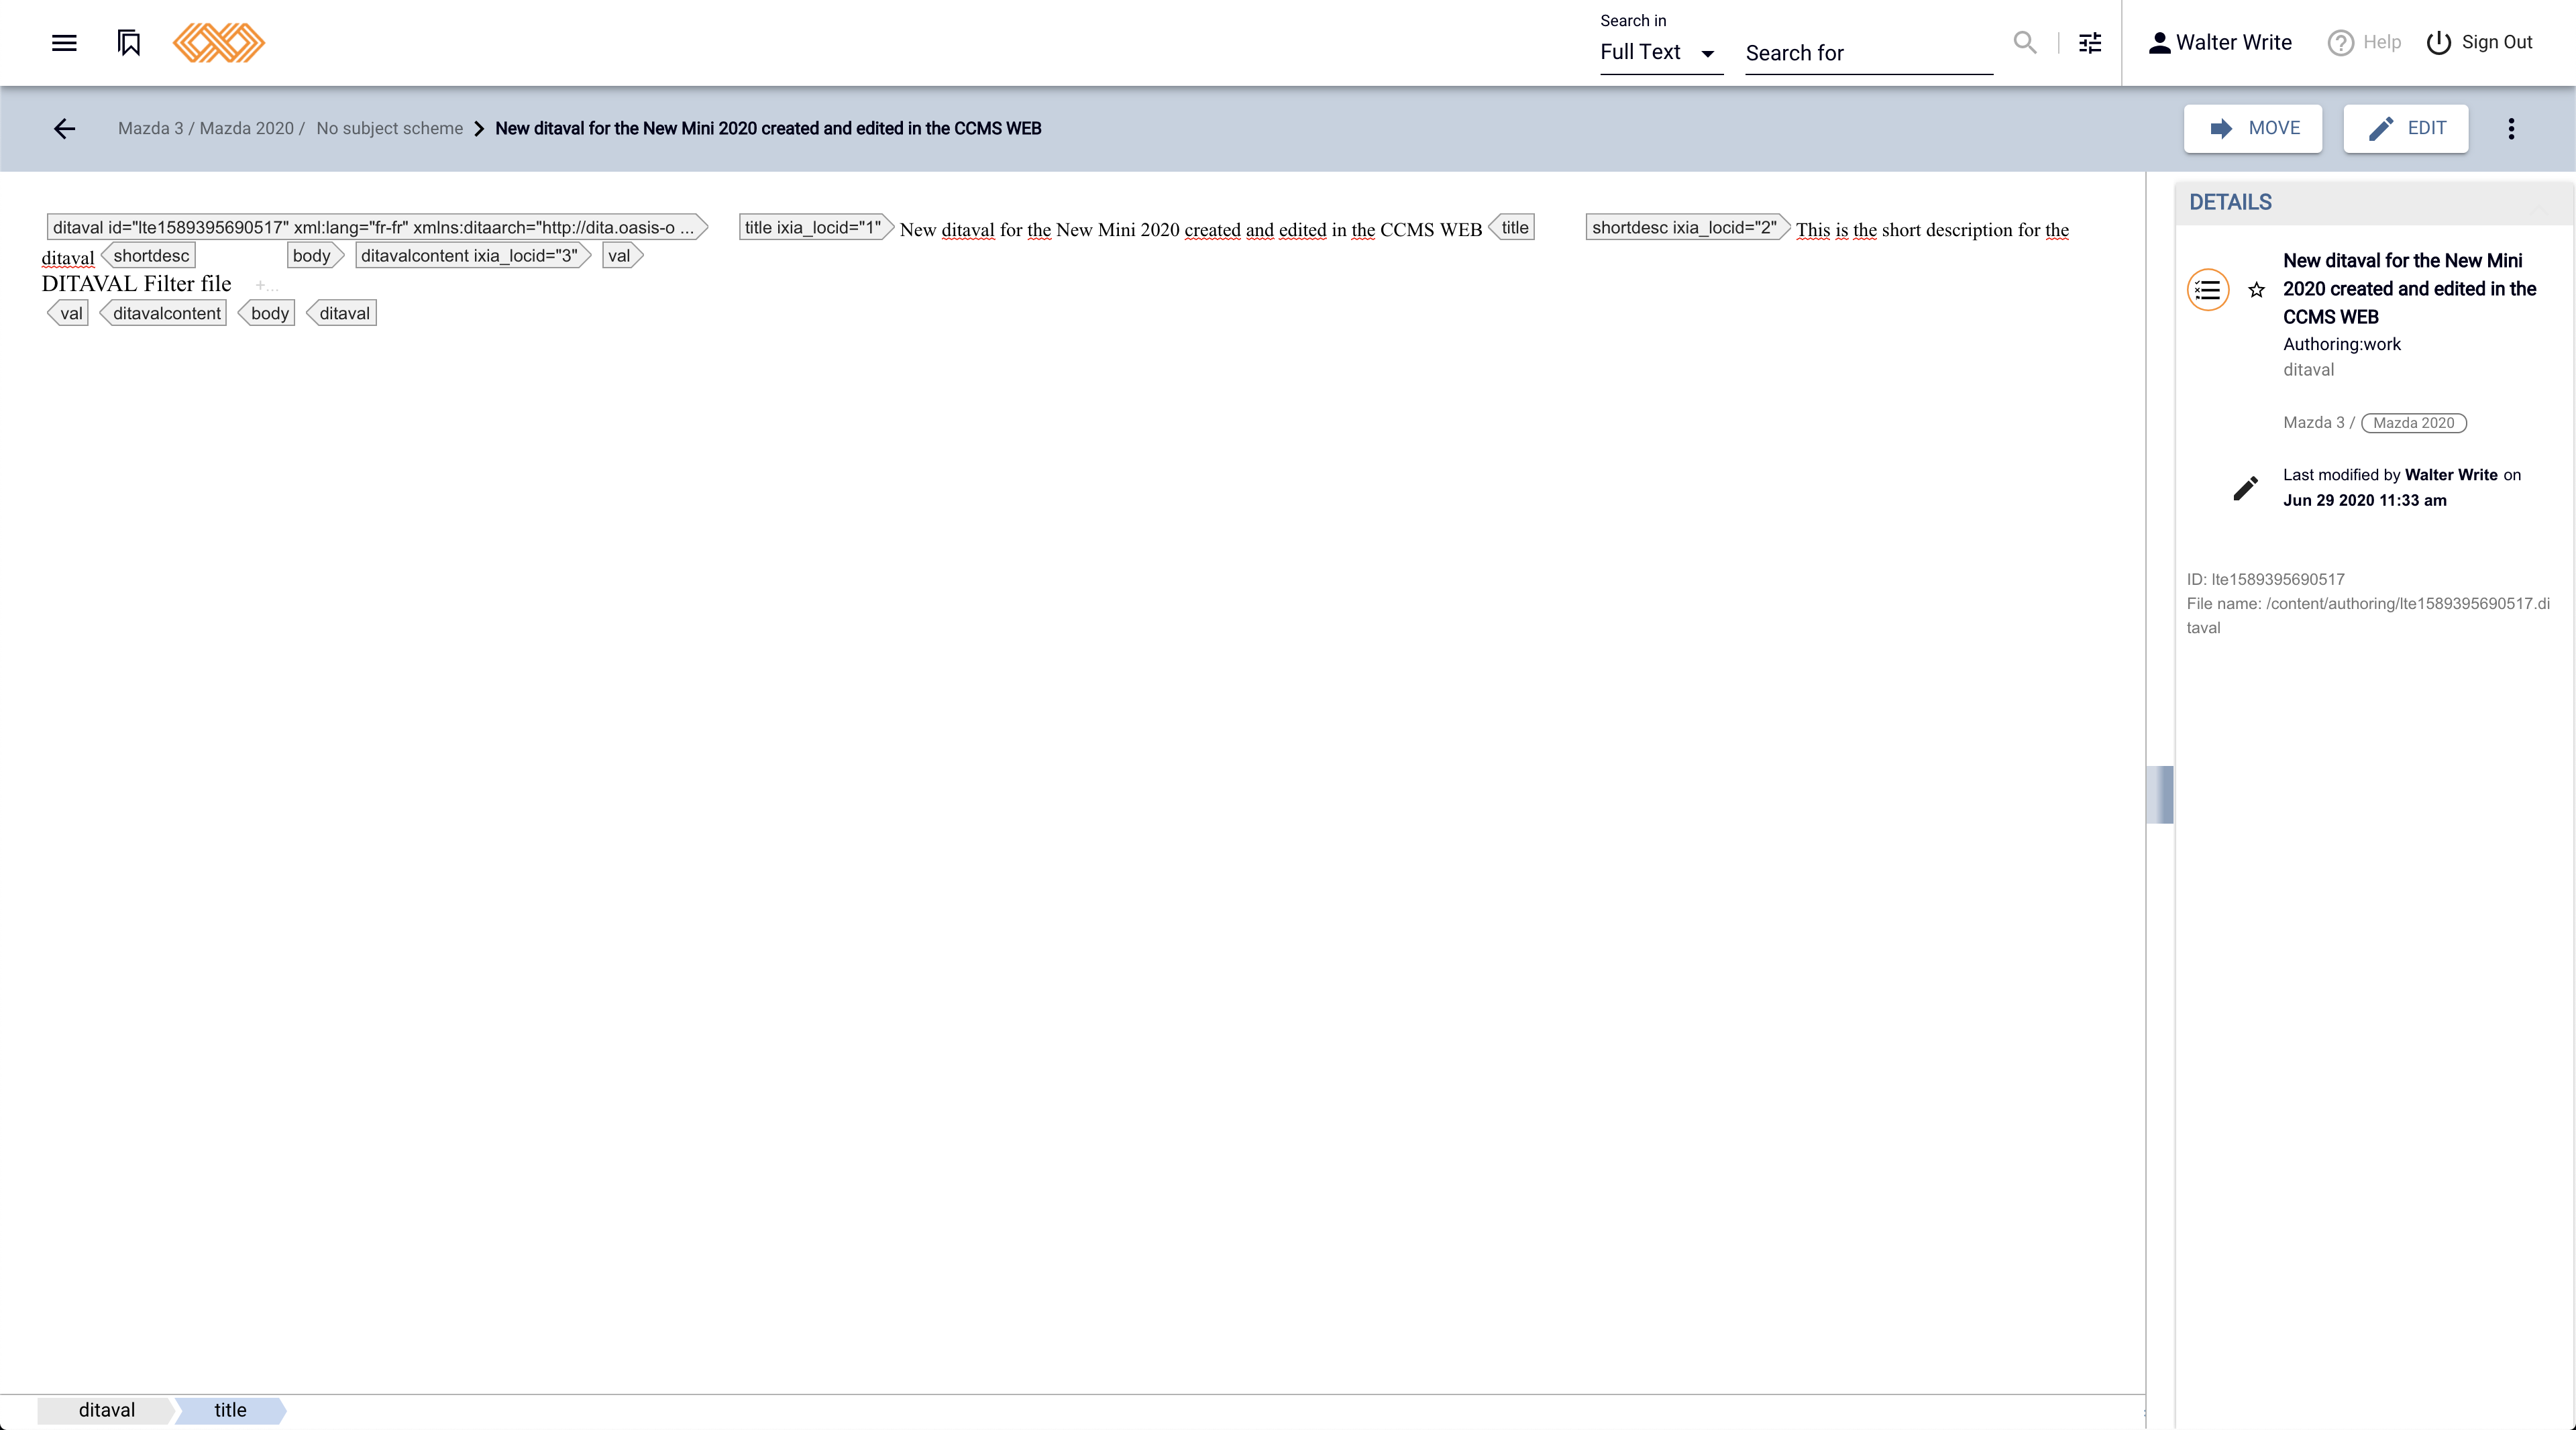Viewport: 2576px width, 1430px height.
Task: Click the shortdesc ixia_locid="2" opening tag
Action: coord(1688,228)
